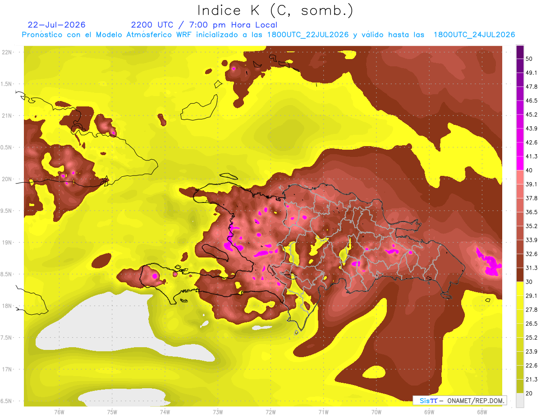Pick the yellow swatch between 29.1 and 30

[x=520, y=289]
